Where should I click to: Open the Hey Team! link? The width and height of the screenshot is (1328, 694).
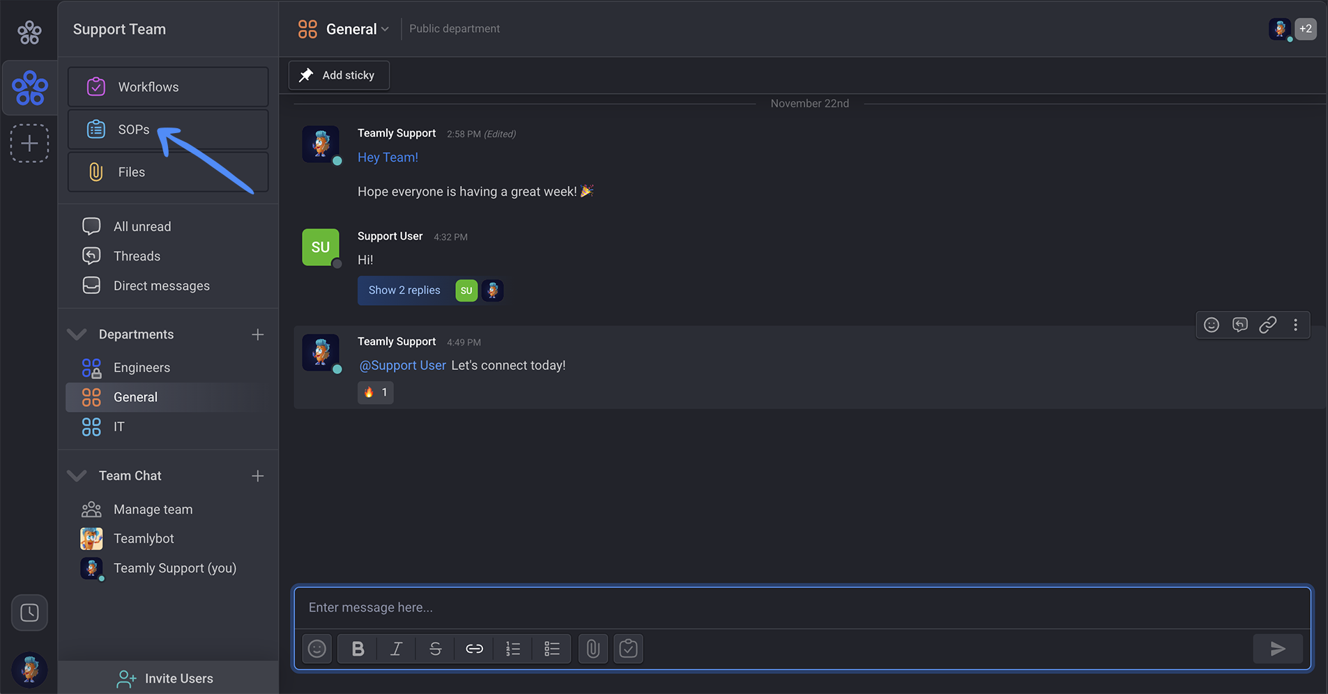(388, 157)
